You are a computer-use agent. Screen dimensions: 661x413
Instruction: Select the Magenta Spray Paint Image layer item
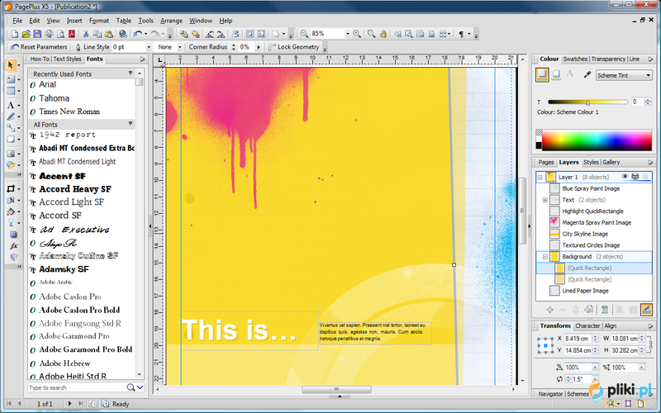pyautogui.click(x=597, y=222)
